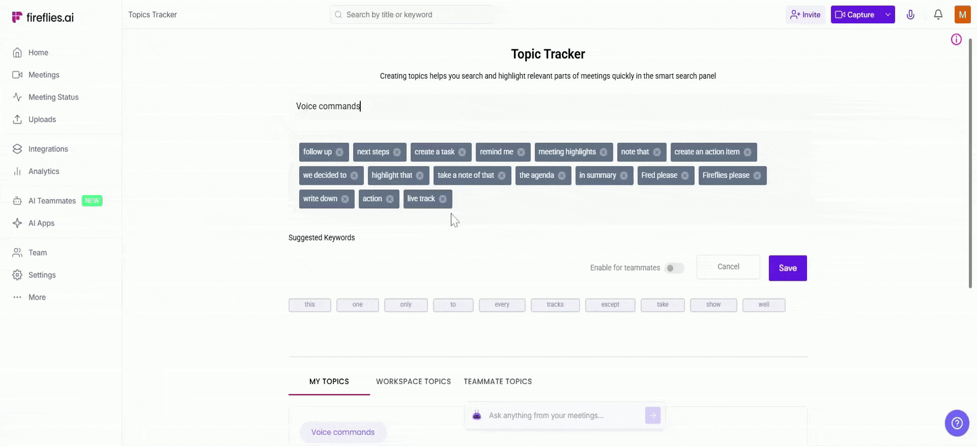Screen dimensions: 977x446
Task: Click the info icon below avatar
Action: (956, 40)
